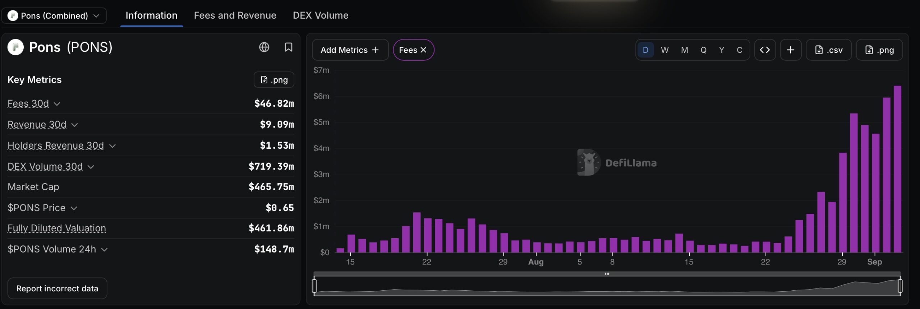Click the Fully Diluted Valuation label

57,228
